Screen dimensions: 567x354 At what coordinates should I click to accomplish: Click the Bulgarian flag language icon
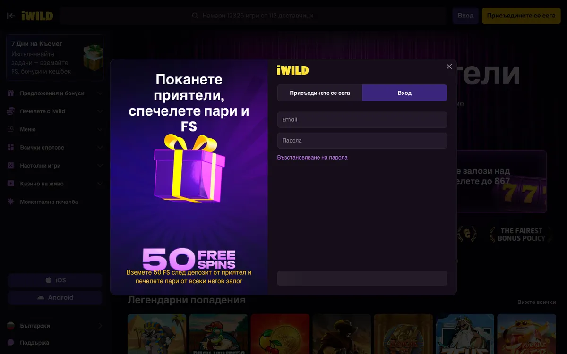10,326
